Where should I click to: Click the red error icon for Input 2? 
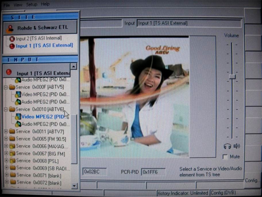click(x=12, y=39)
